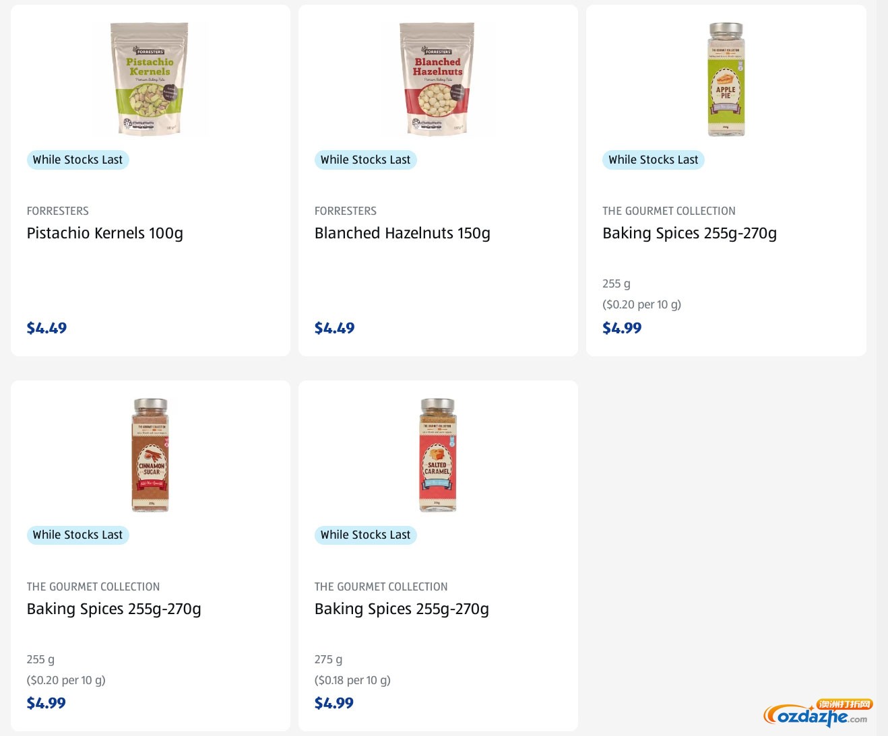Click the While Stocks Last badge on Pistachio Kernels
Viewport: 888px width, 736px height.
point(77,160)
